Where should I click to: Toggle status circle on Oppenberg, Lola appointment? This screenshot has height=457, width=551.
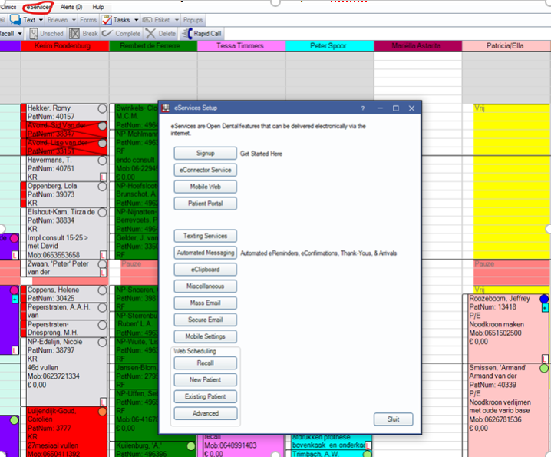102,187
